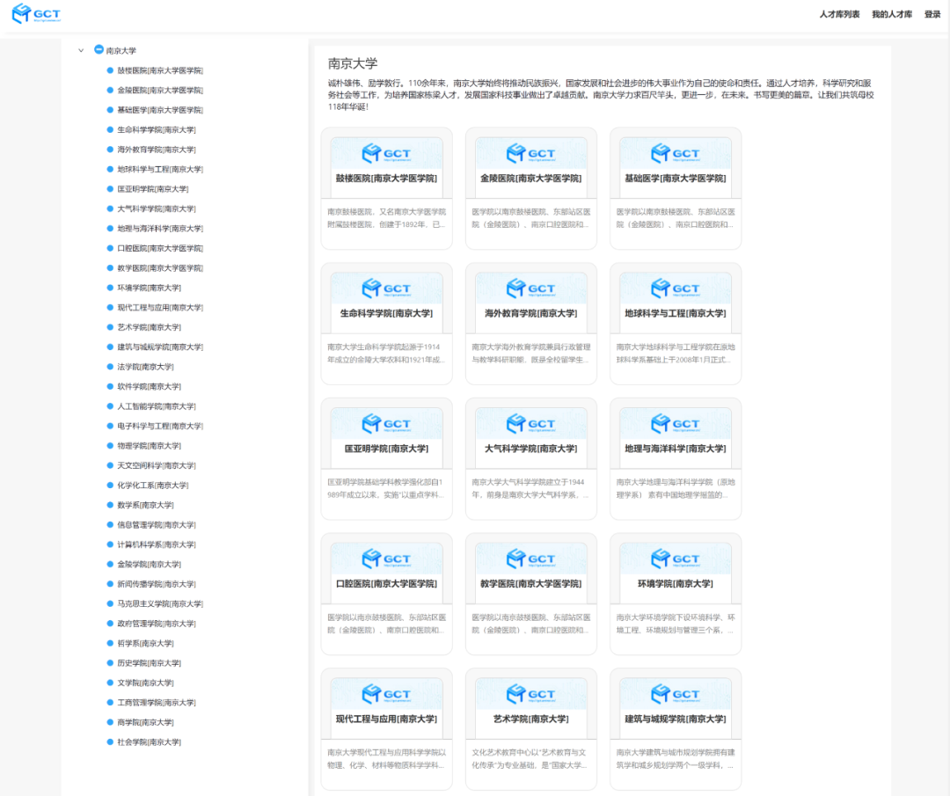Screen dimensions: 950x796
Task: Select 大气科学学院[南京大学] in tree
Action: [157, 209]
